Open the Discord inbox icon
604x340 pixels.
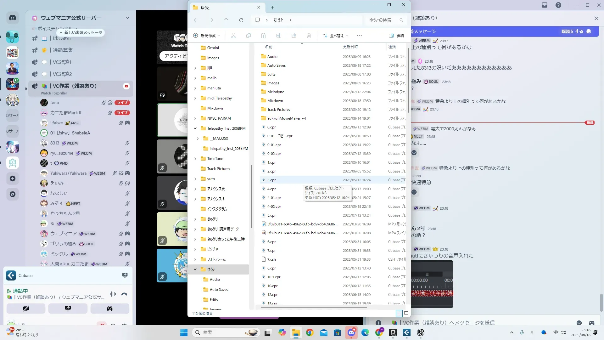[x=545, y=5]
